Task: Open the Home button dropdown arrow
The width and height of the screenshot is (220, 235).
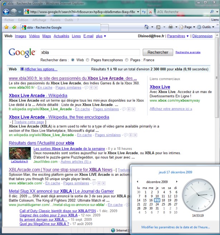Action: pyautogui.click(x=152, y=27)
